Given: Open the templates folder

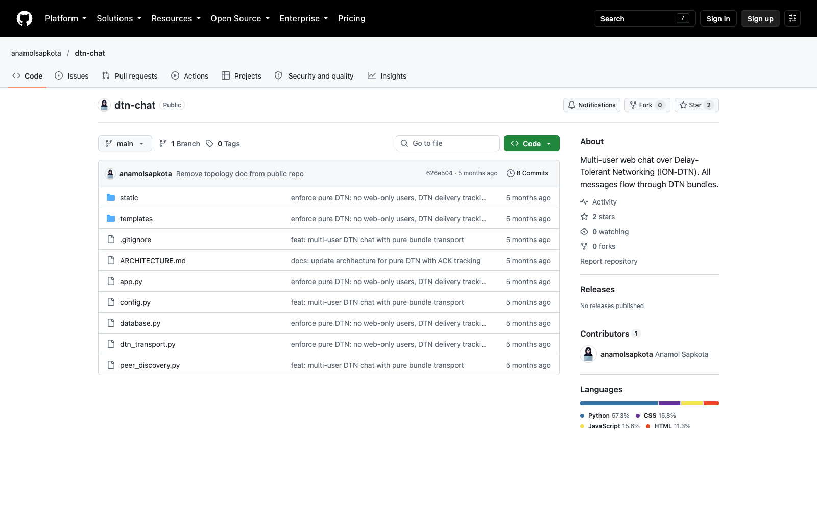Looking at the screenshot, I should pos(136,219).
